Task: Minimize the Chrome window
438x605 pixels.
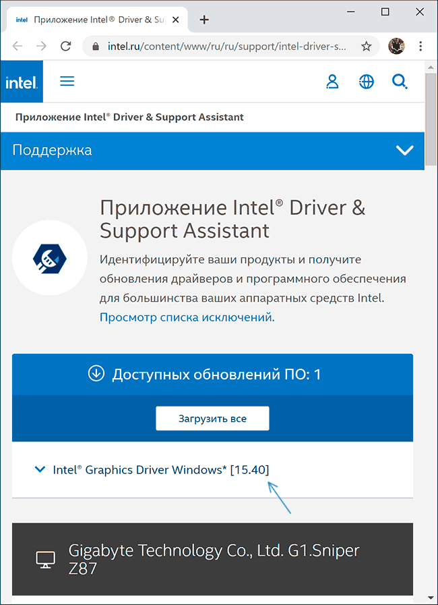Action: coord(351,12)
